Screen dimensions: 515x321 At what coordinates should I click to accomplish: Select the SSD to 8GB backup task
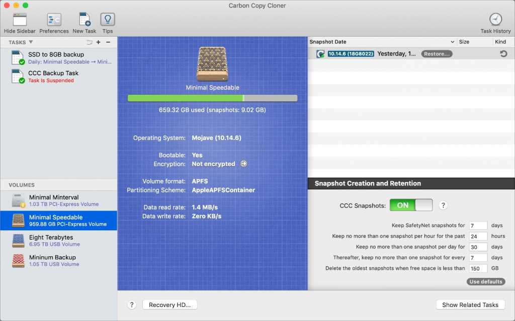coord(58,58)
